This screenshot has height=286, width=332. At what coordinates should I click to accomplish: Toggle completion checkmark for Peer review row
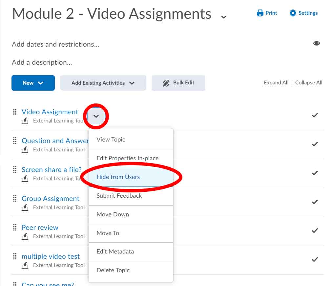[315, 231]
